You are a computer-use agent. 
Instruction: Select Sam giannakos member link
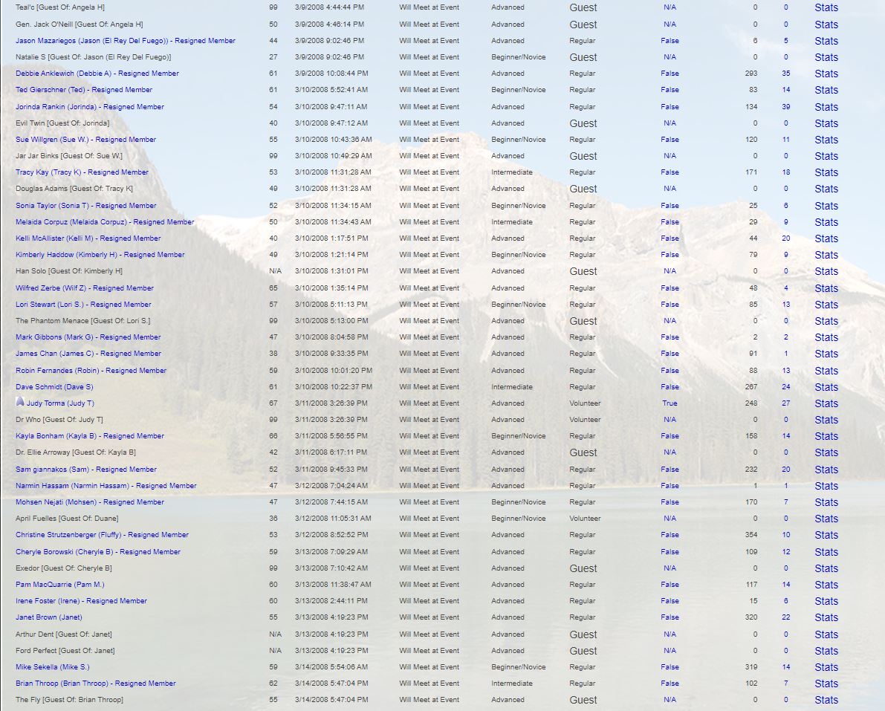click(x=85, y=470)
